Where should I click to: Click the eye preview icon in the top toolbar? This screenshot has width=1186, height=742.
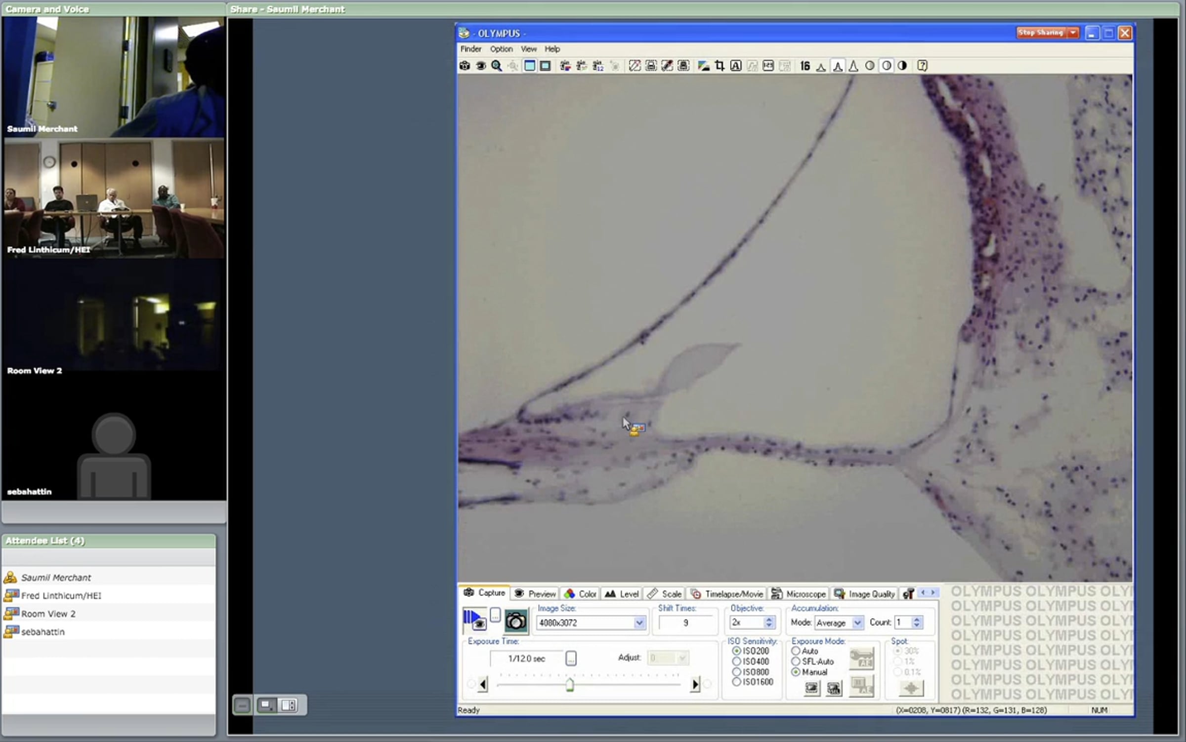(x=480, y=66)
